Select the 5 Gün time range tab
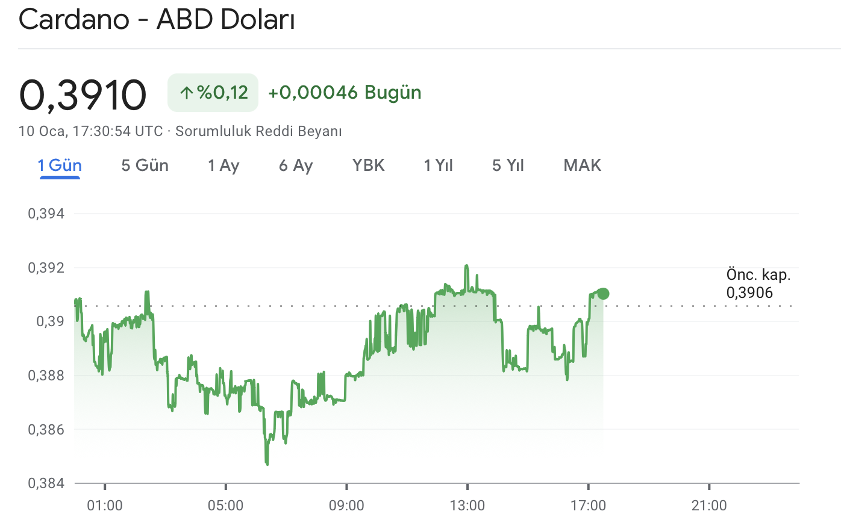This screenshot has height=526, width=841. pyautogui.click(x=144, y=165)
